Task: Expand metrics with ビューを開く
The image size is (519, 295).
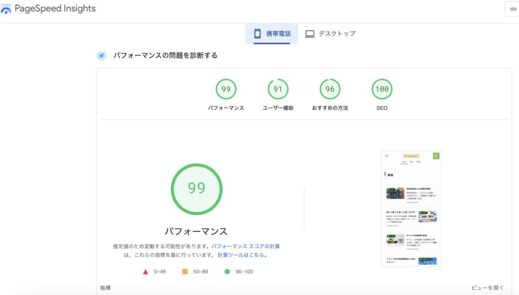Action: coord(488,288)
